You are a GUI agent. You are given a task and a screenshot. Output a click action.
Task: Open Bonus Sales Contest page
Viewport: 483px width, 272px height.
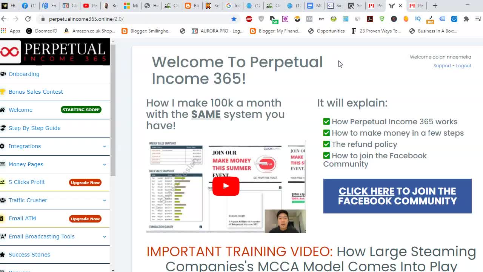click(36, 92)
